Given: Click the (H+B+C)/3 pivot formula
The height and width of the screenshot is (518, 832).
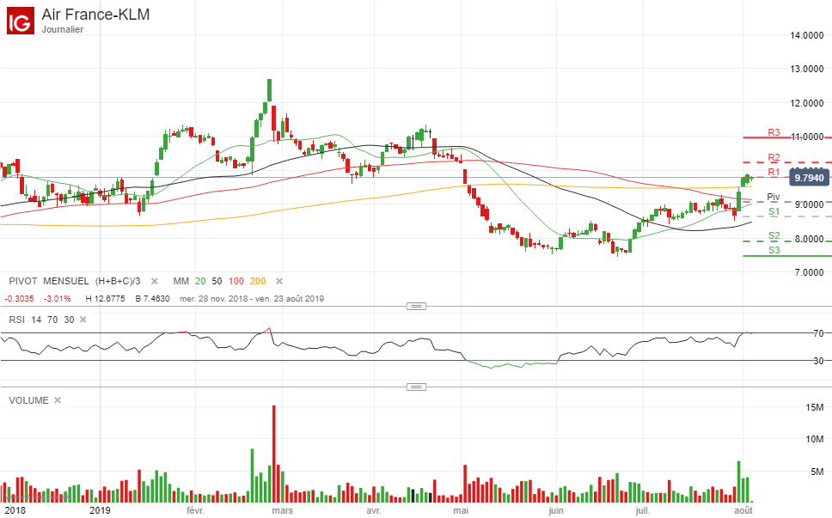Looking at the screenshot, I should (118, 282).
